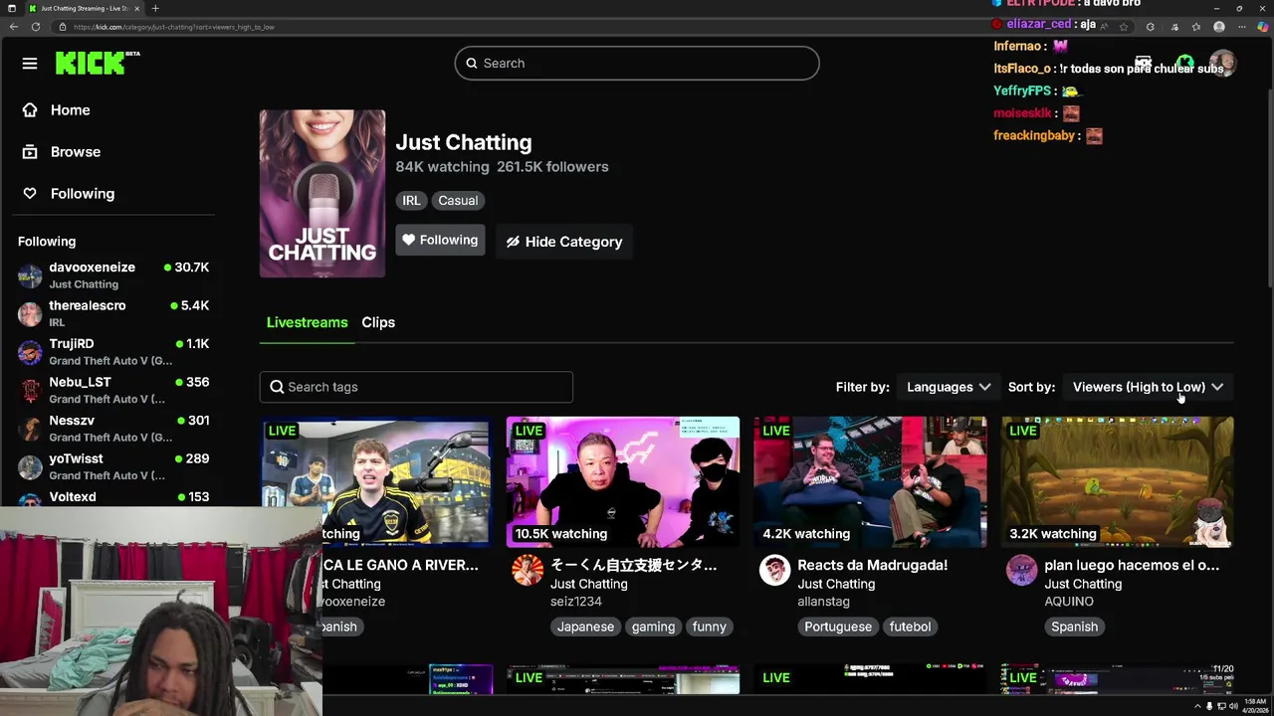Open browser settings and more menu
The height and width of the screenshot is (716, 1274).
[1241, 27]
